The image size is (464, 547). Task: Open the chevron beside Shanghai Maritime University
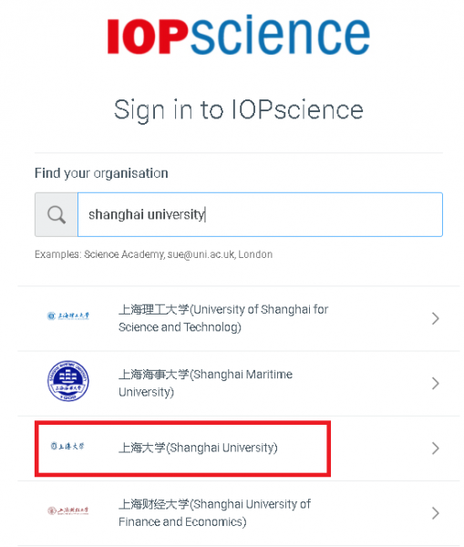435,384
